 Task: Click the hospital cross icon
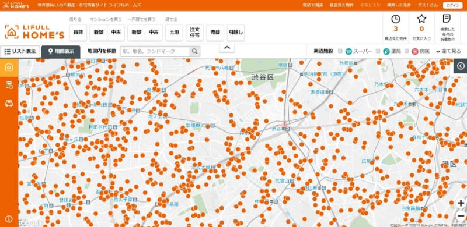click(415, 51)
